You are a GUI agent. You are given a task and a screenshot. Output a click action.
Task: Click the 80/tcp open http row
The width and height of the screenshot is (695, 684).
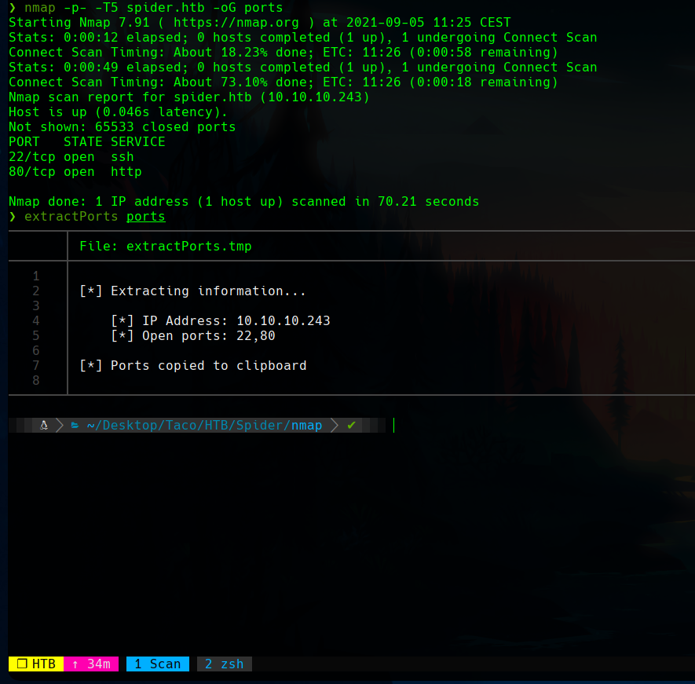point(75,171)
